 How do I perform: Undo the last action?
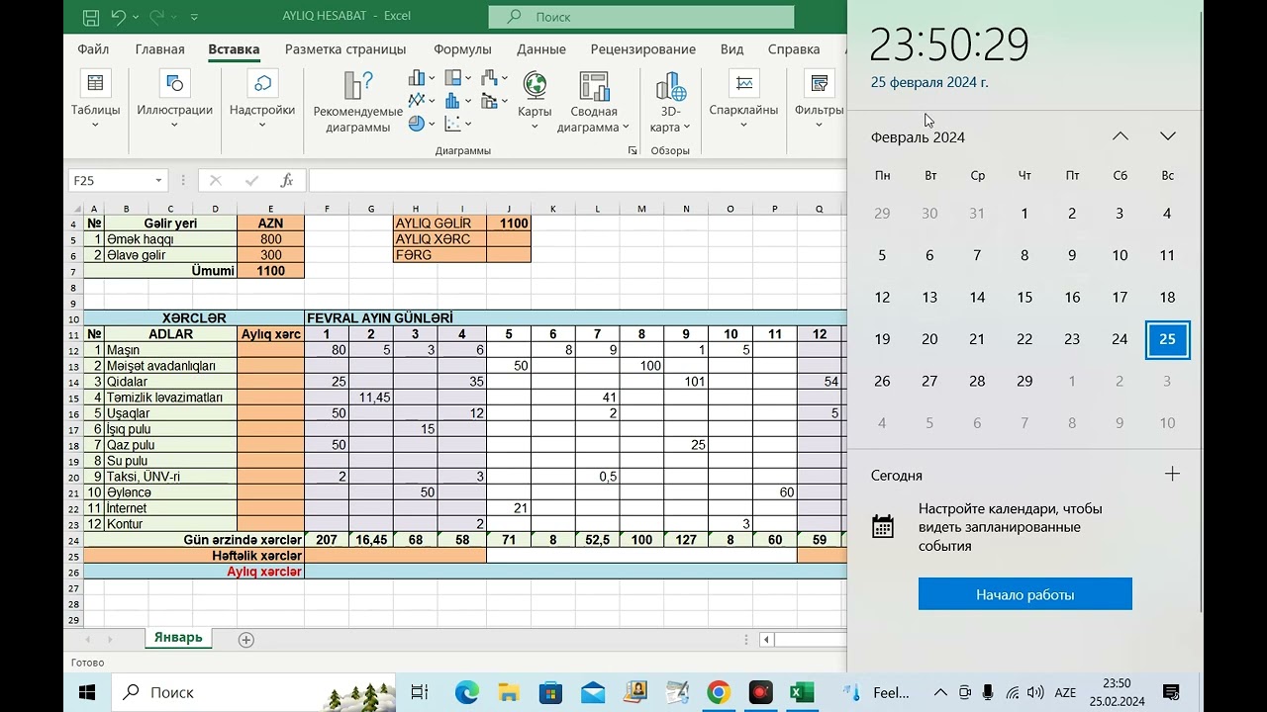pyautogui.click(x=119, y=17)
